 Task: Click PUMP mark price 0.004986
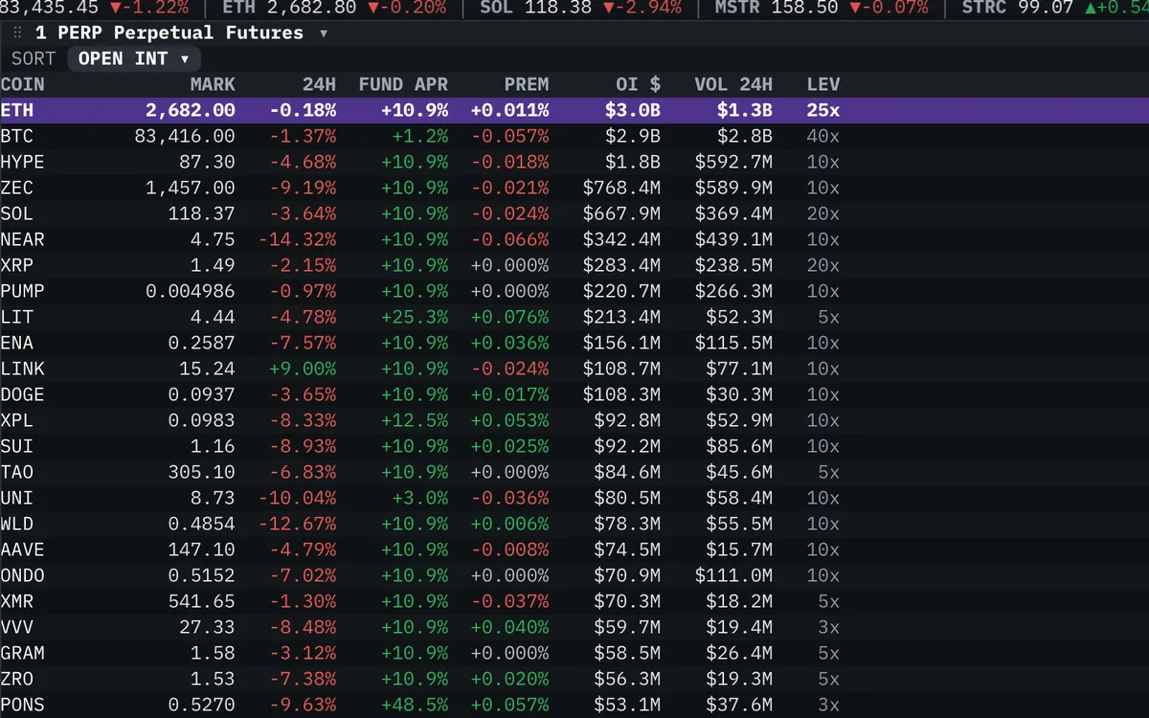[191, 291]
